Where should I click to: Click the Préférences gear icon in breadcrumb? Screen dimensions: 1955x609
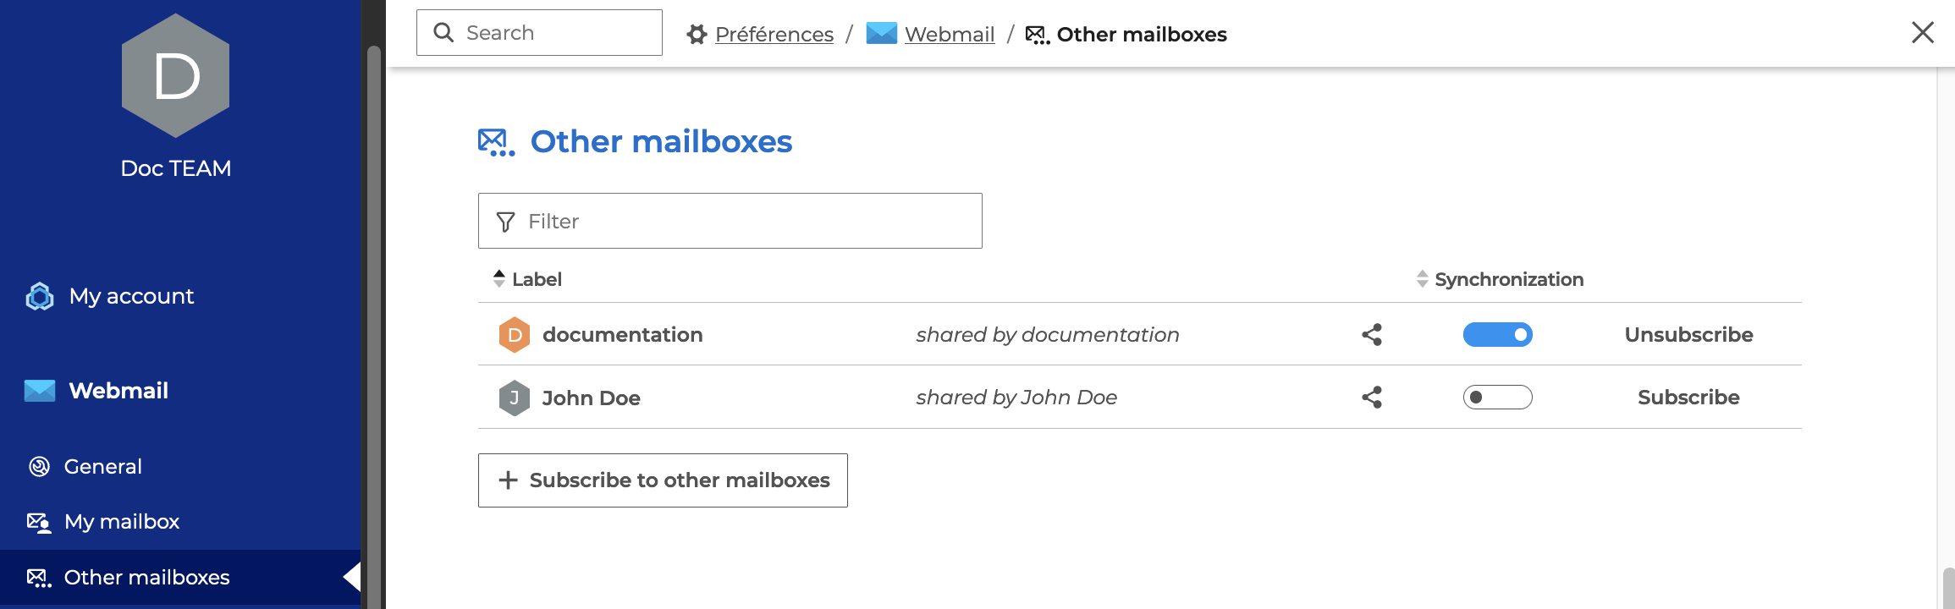click(x=697, y=35)
